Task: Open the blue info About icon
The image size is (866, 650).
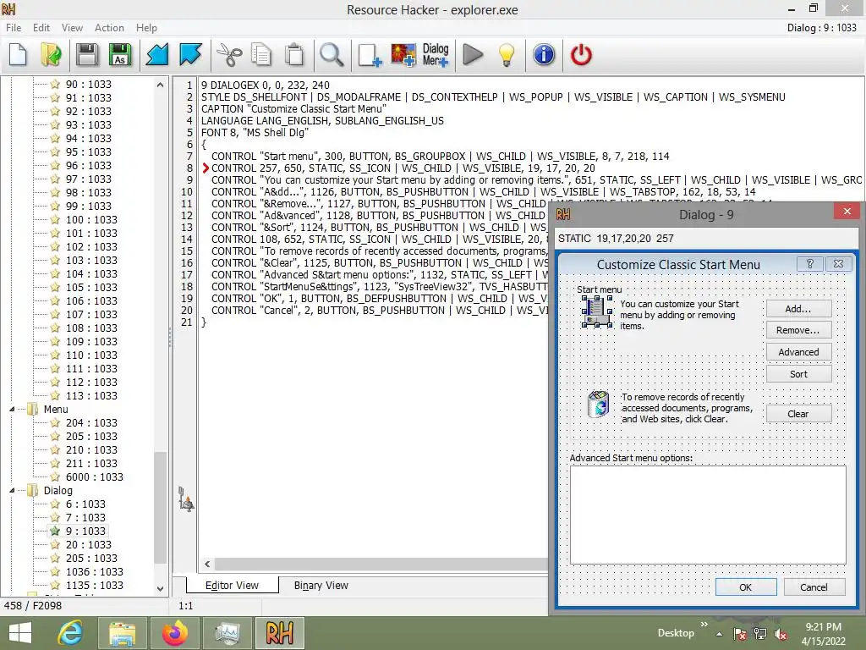Action: click(544, 55)
